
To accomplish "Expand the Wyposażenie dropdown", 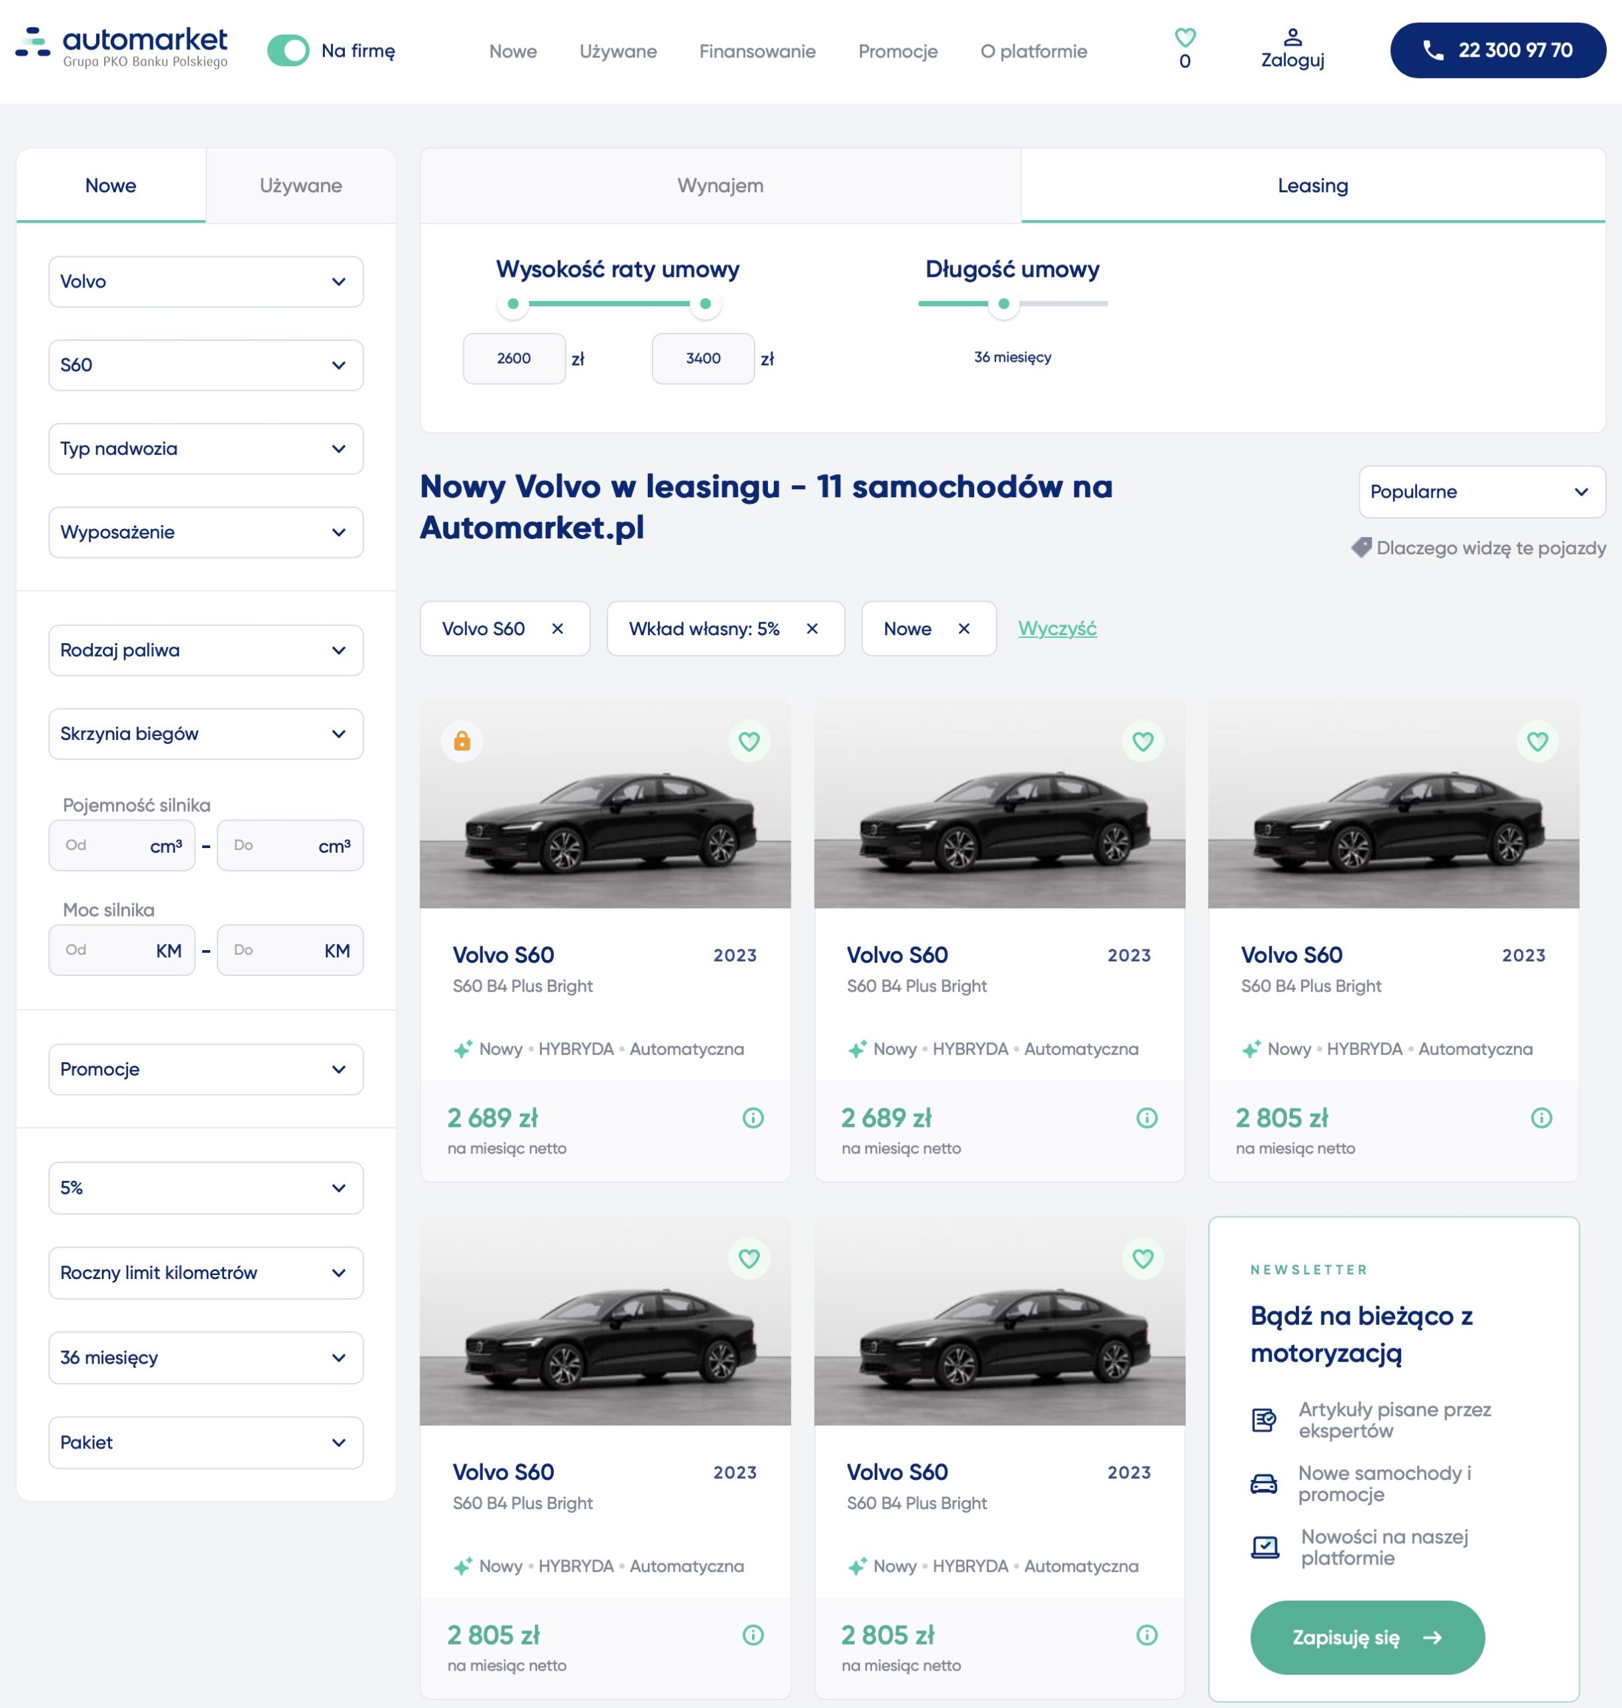I will coord(206,532).
